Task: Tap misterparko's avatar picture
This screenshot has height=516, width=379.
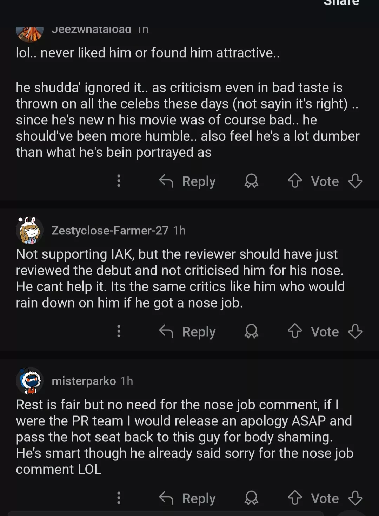Action: (30, 381)
